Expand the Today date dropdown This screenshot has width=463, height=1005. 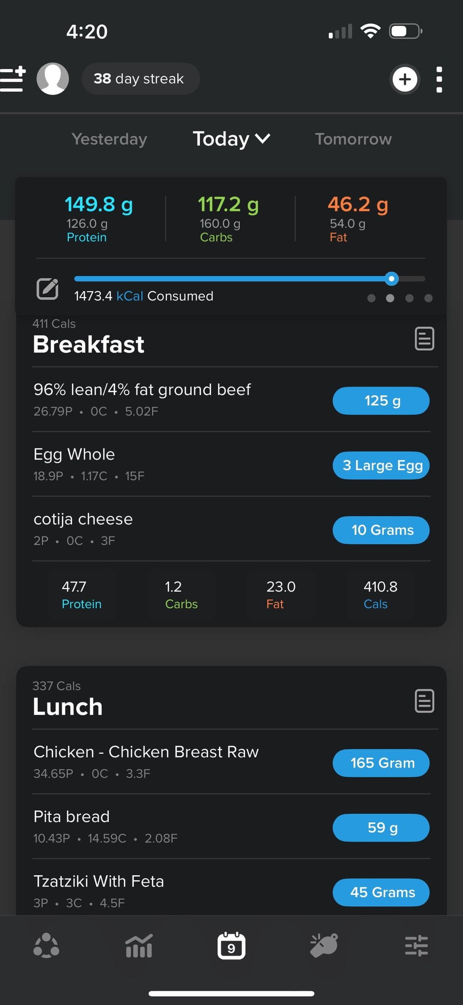[231, 139]
